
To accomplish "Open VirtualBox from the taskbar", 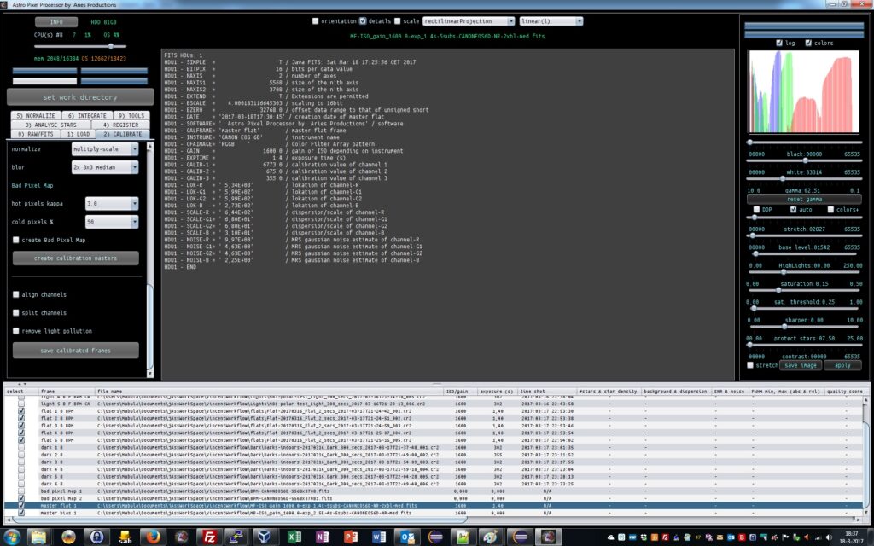I will tap(264, 537).
